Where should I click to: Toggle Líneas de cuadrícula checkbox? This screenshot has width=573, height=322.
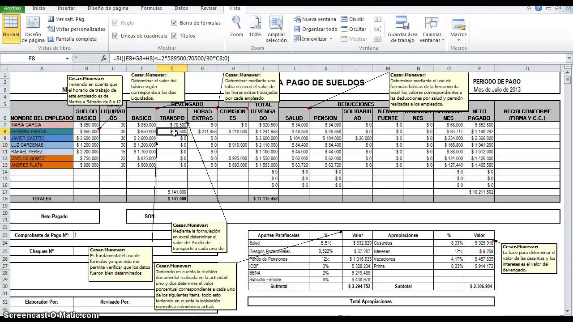point(115,36)
